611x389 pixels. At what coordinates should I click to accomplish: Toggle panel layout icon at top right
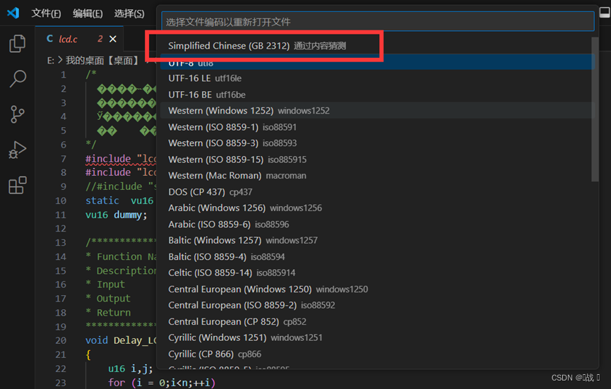[x=605, y=13]
